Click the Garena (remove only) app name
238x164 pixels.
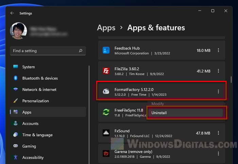(x=133, y=151)
